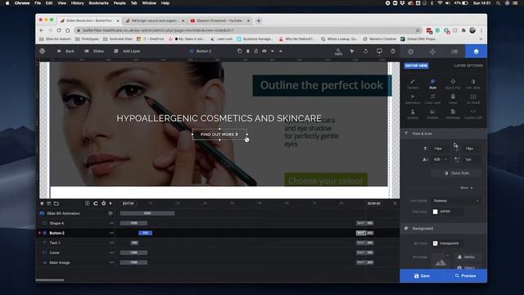Viewport: 524px width, 295px height.
Task: Toggle WAIT on the Button-2 row
Action: tap(360, 233)
